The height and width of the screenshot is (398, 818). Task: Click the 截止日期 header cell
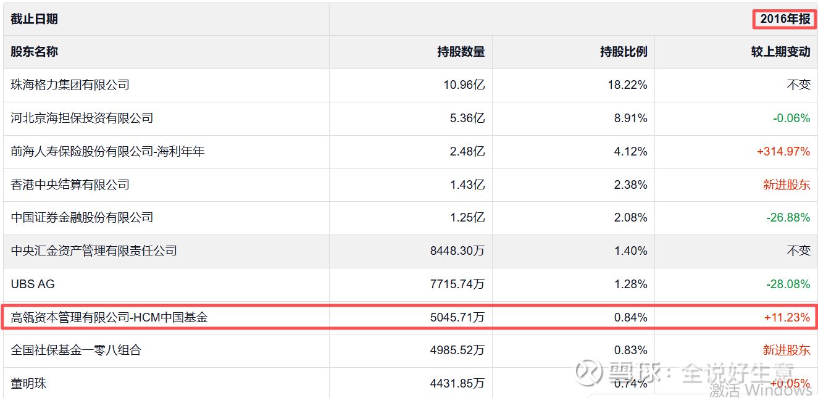coord(34,19)
